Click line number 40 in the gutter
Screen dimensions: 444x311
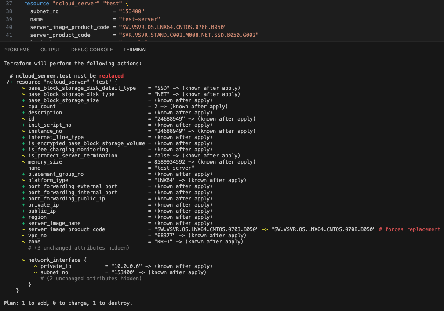pos(9,27)
